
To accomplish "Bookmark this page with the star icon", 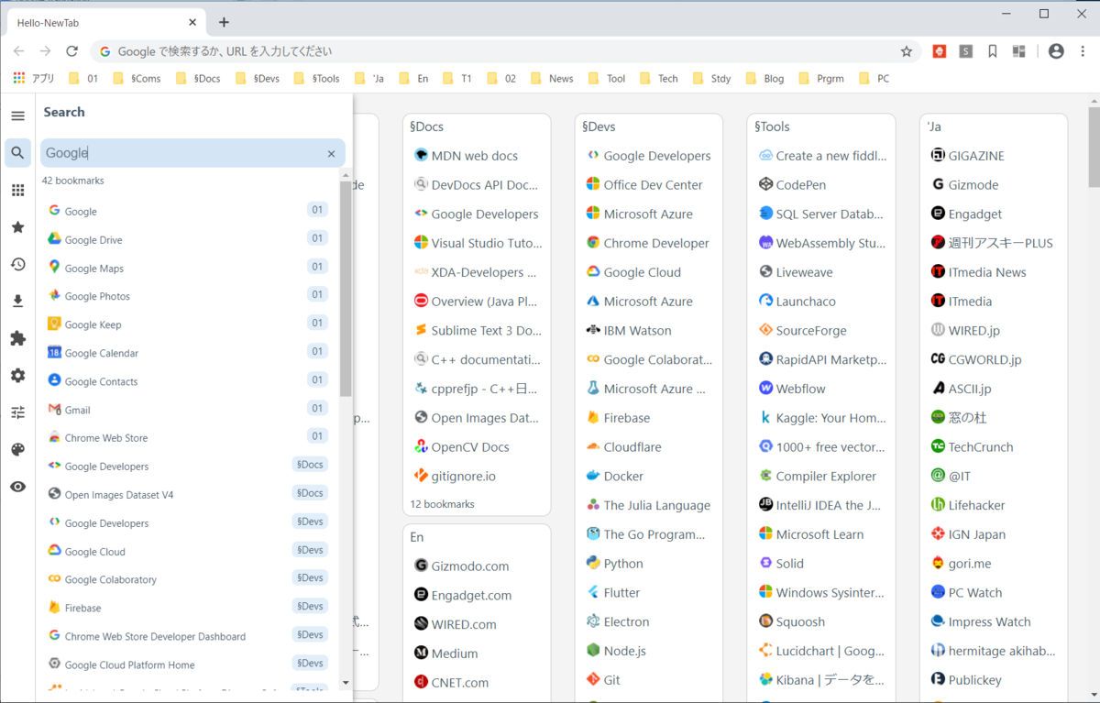I will [907, 51].
